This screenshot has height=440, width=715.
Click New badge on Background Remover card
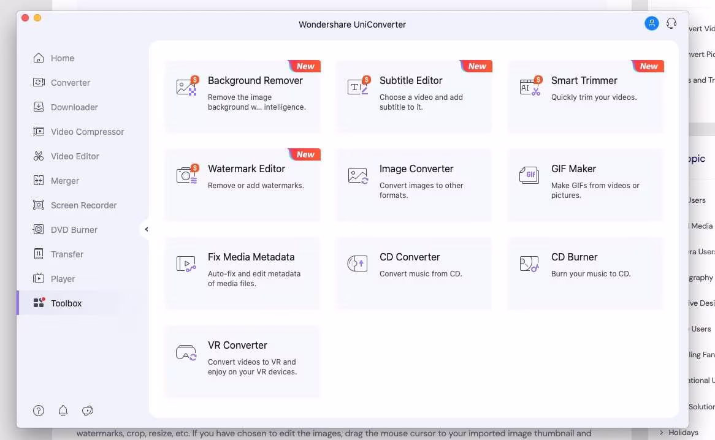click(x=305, y=66)
